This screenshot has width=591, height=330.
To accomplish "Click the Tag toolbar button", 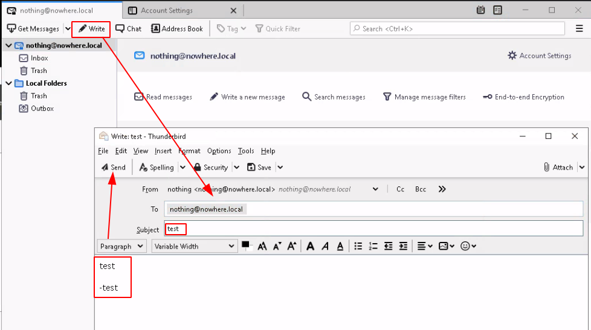I will (x=231, y=28).
